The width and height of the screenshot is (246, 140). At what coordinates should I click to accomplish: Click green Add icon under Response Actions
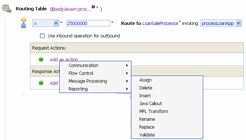[41, 83]
